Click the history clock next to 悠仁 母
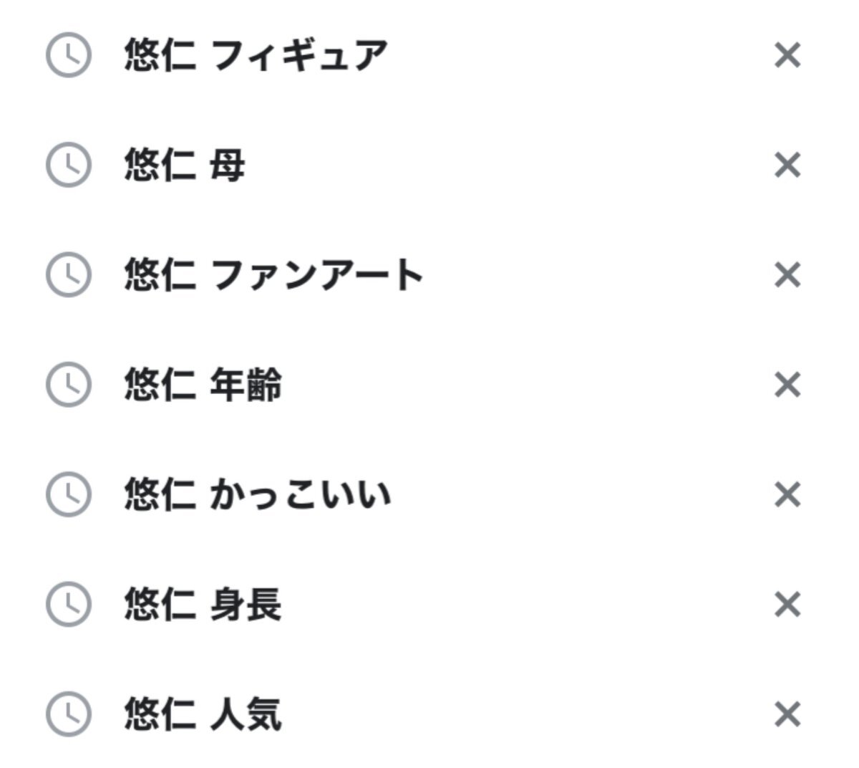859x768 pixels. click(x=69, y=165)
